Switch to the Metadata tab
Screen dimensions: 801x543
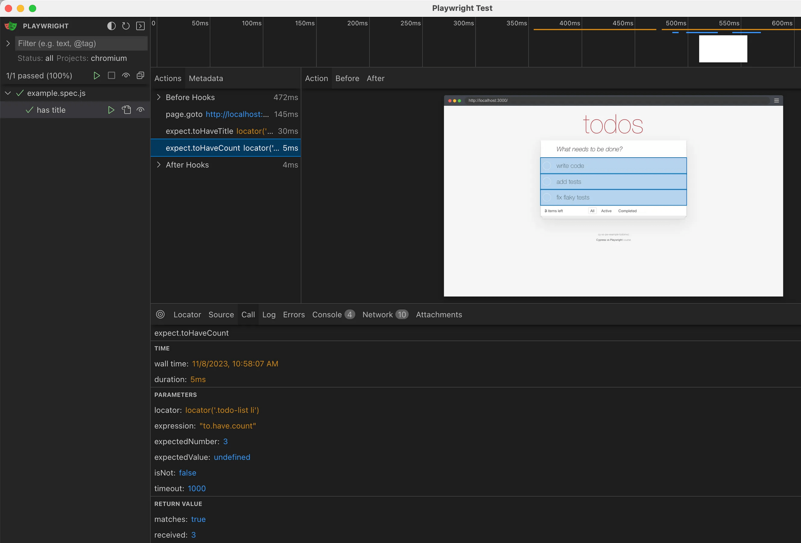(206, 78)
